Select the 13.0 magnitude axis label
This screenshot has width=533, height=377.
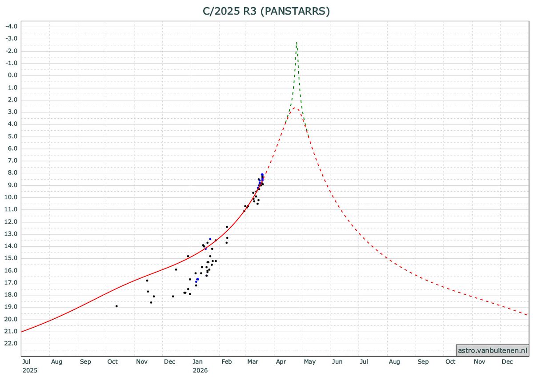coord(11,234)
